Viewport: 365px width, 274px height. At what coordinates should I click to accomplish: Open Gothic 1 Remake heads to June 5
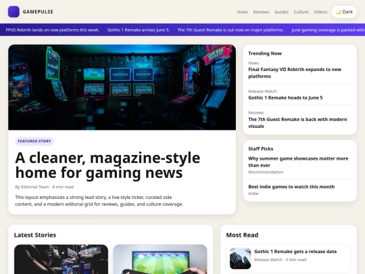pyautogui.click(x=285, y=97)
